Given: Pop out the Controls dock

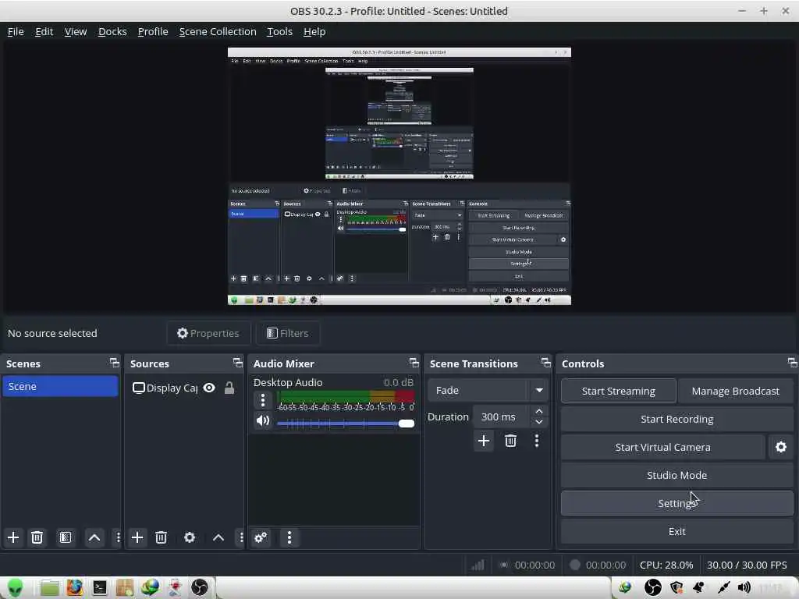Looking at the screenshot, I should pos(792,363).
